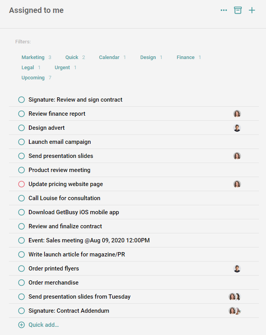View the assignee avatar on Design advert
This screenshot has height=335, width=266.
(237, 127)
